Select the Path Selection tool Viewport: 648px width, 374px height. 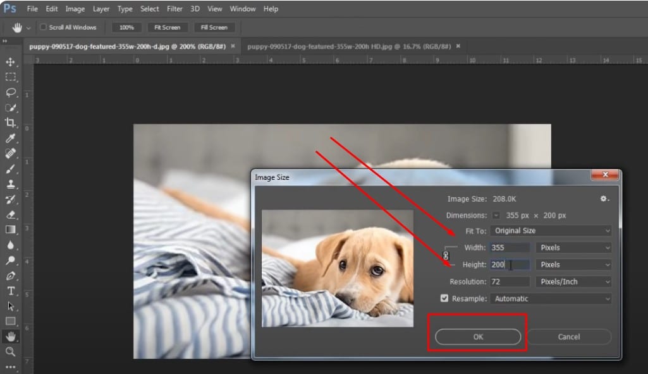10,307
